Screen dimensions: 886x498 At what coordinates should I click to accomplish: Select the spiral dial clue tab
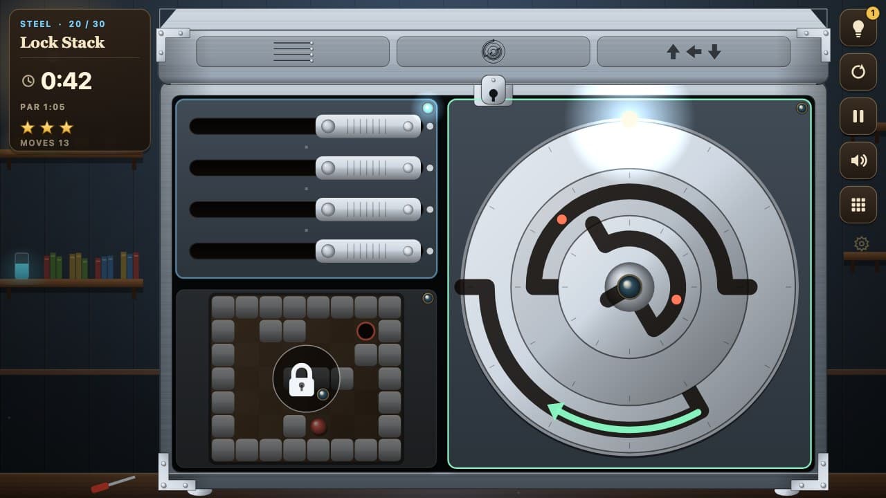pos(493,52)
